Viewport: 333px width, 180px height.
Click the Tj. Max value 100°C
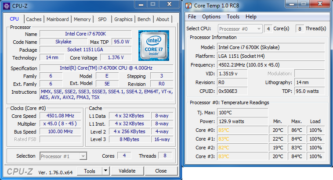[243, 113]
